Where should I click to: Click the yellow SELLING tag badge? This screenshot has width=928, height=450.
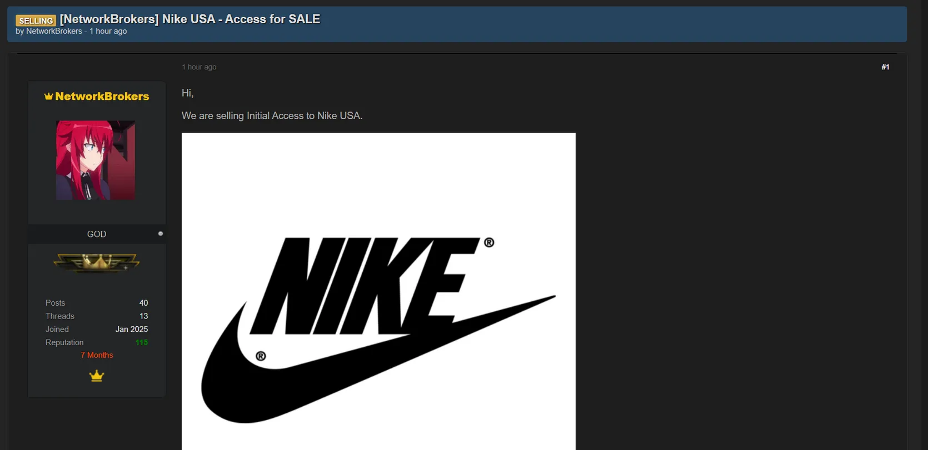click(x=36, y=21)
